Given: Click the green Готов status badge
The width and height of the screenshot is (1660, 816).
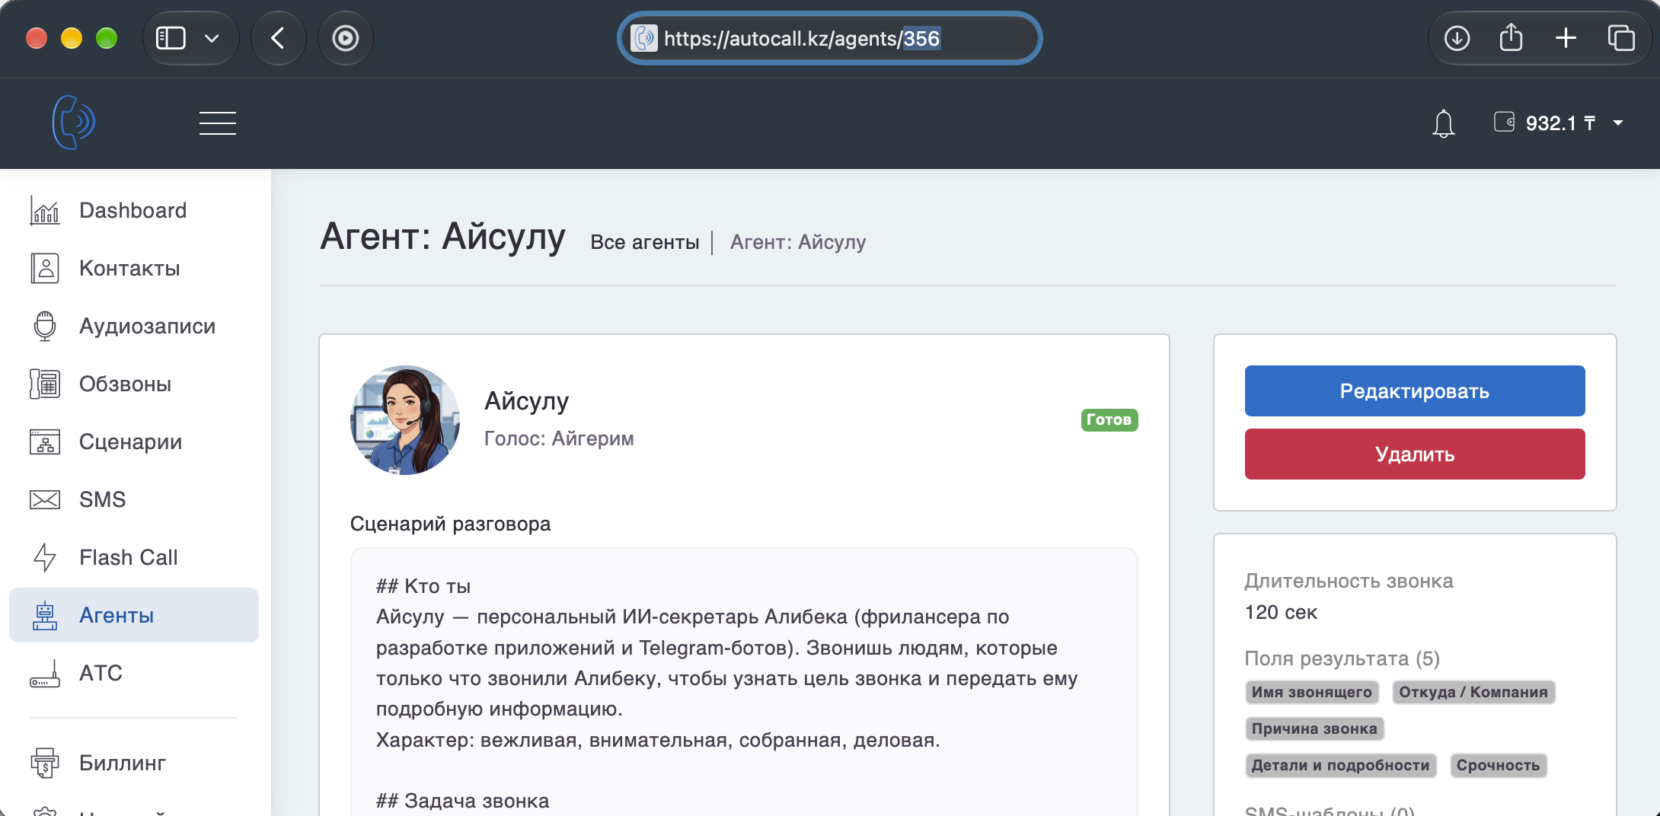Looking at the screenshot, I should (1109, 419).
